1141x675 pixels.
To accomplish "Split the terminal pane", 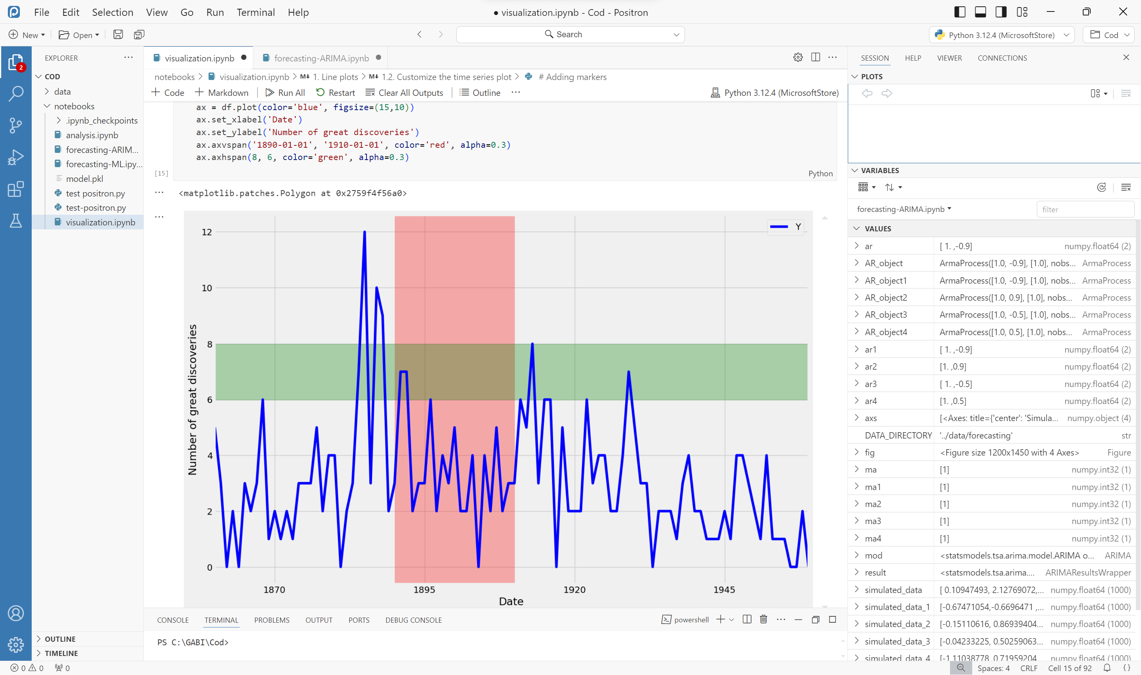I will tap(747, 620).
